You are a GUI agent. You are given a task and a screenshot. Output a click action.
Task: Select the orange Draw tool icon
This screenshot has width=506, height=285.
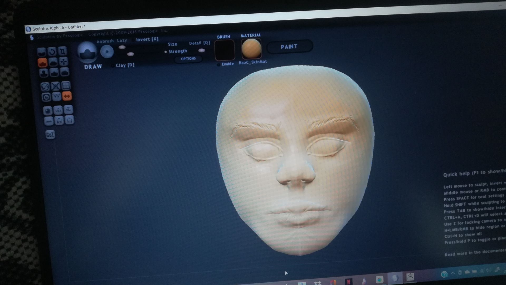(x=42, y=63)
